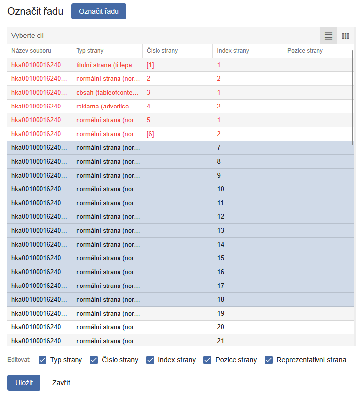This screenshot has width=356, height=393.
Task: Sort by Typ strany column header
Action: pyautogui.click(x=90, y=51)
